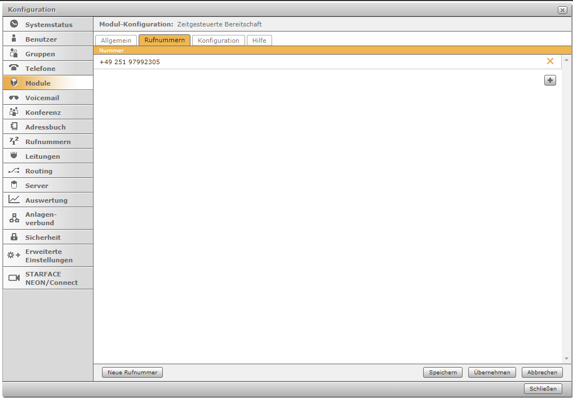Open Benutzer via person icon
573x398 pixels.
(x=14, y=39)
